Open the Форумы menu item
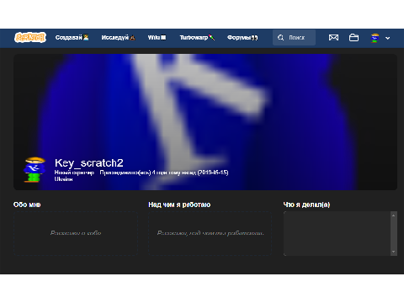This screenshot has width=404, height=303. (242, 38)
